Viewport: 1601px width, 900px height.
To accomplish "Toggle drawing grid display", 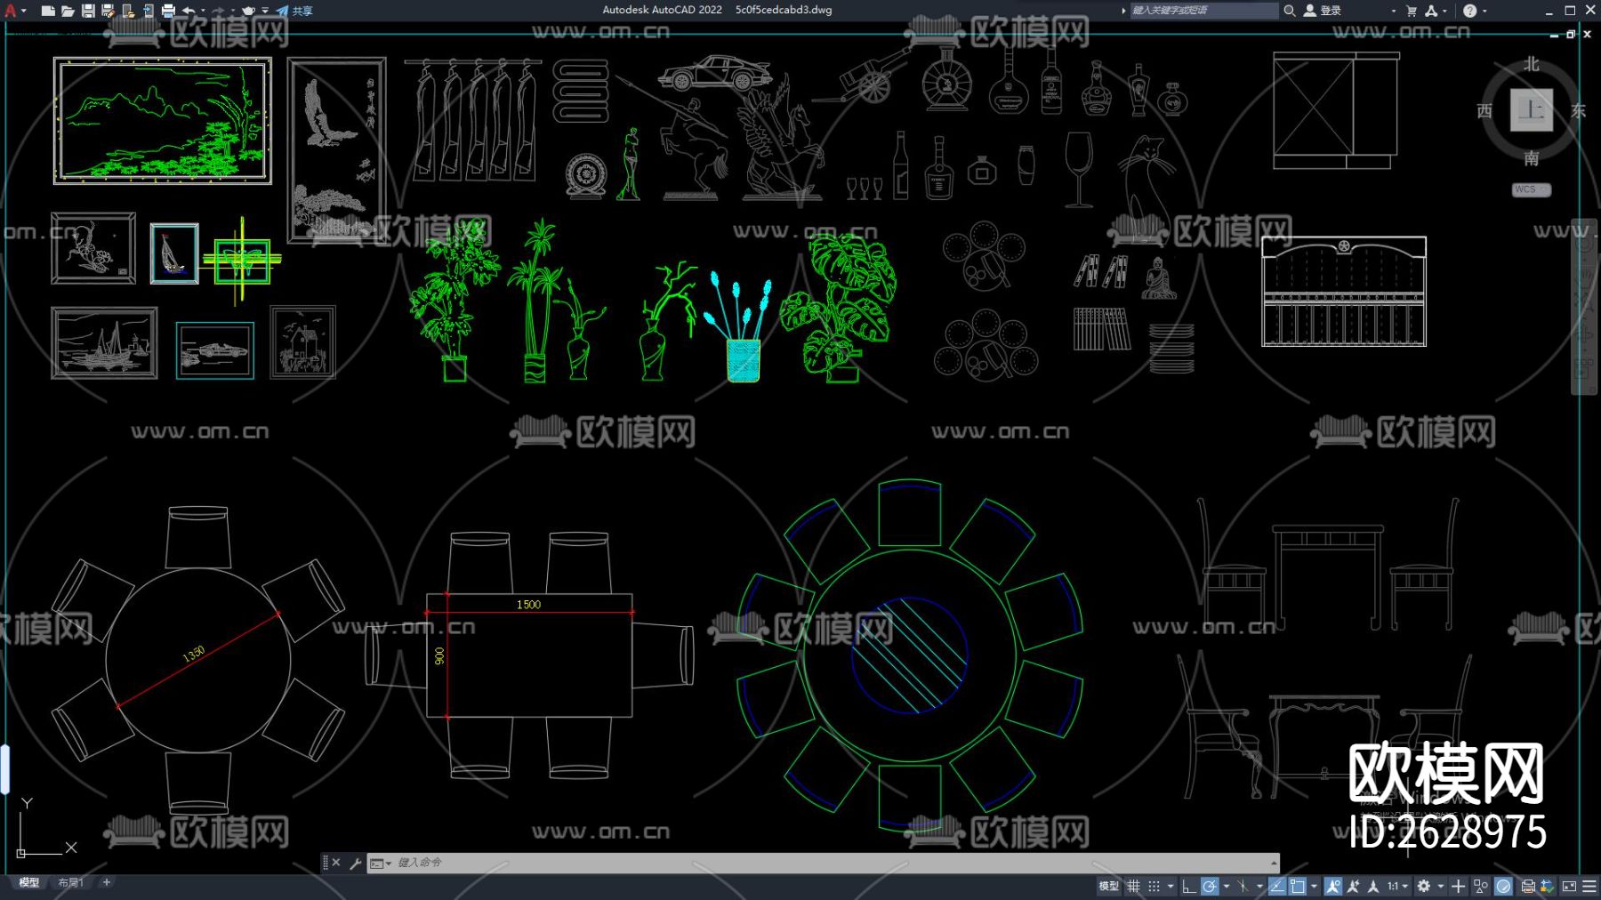I will pos(1134,887).
